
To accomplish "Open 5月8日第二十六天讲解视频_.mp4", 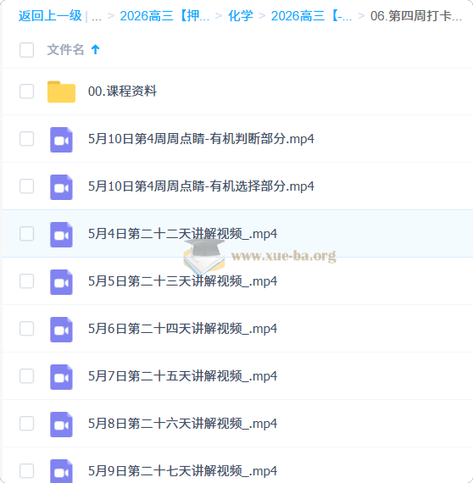I will coord(183,423).
